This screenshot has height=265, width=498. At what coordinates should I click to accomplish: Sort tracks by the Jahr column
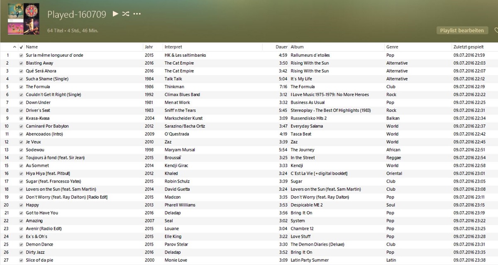149,46
